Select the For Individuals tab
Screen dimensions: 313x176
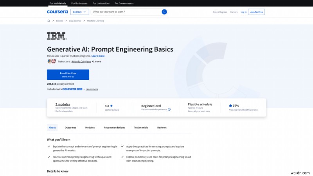click(x=58, y=4)
